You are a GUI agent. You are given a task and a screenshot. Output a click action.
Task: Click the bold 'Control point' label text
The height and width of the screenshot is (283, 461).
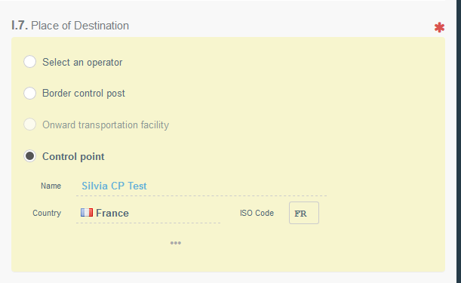tap(73, 156)
